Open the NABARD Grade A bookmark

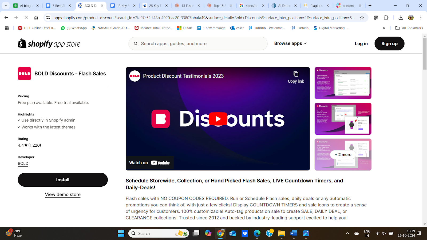(x=110, y=28)
